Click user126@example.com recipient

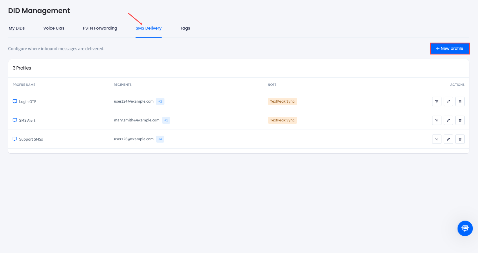pyautogui.click(x=134, y=139)
